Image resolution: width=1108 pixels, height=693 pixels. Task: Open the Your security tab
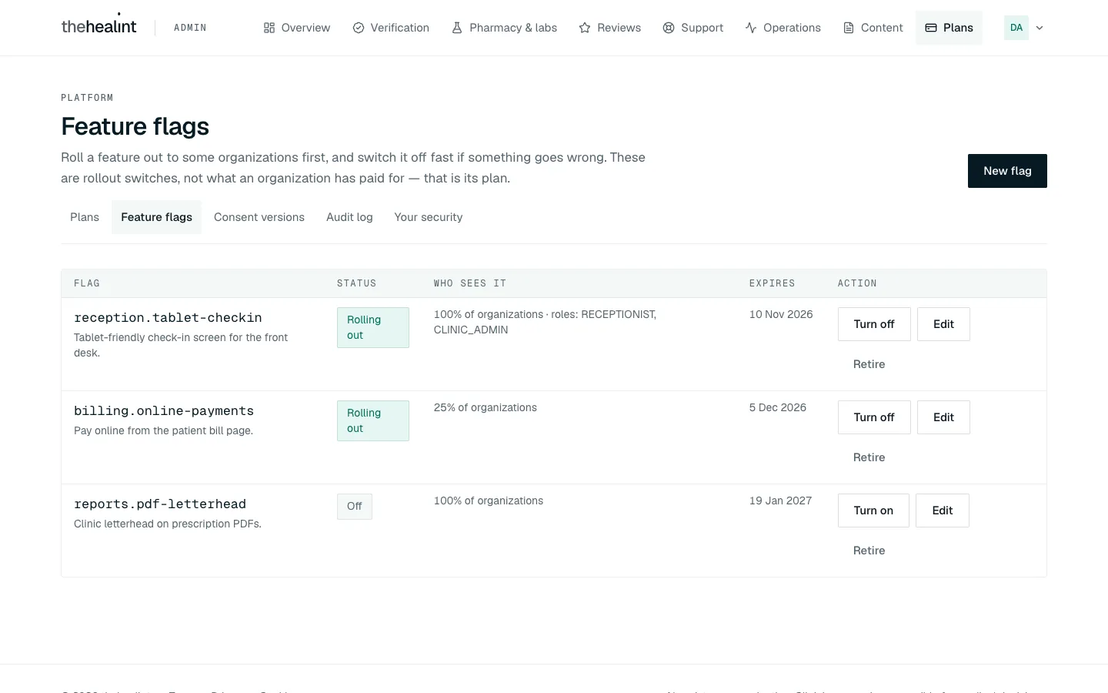(x=429, y=217)
